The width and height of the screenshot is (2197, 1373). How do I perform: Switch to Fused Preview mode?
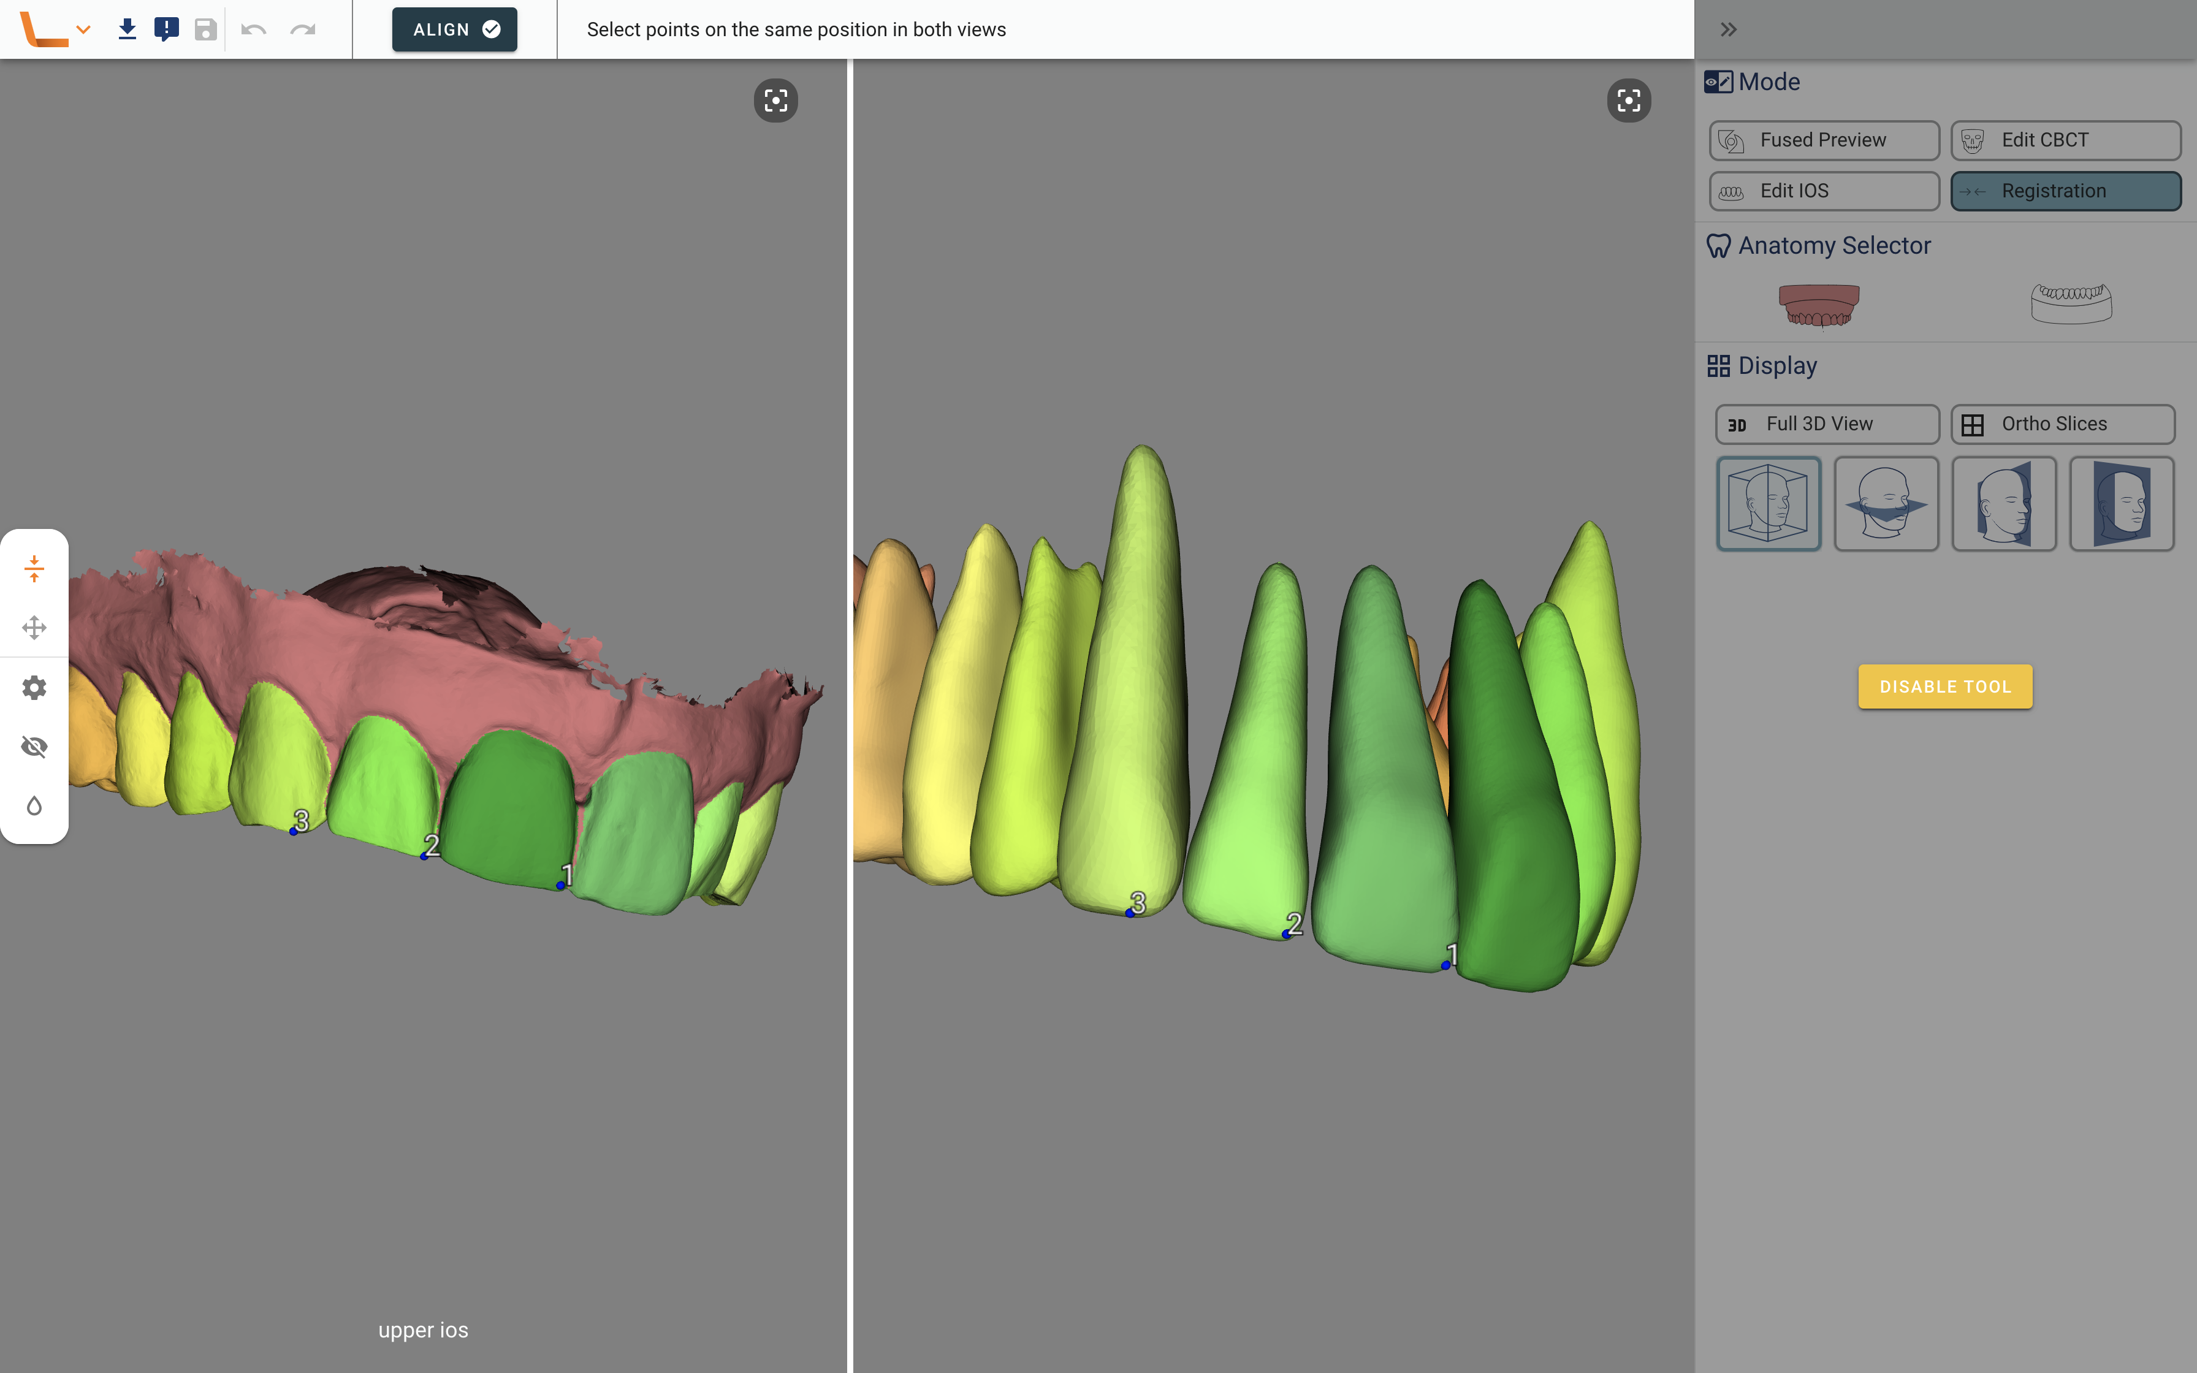click(1824, 140)
